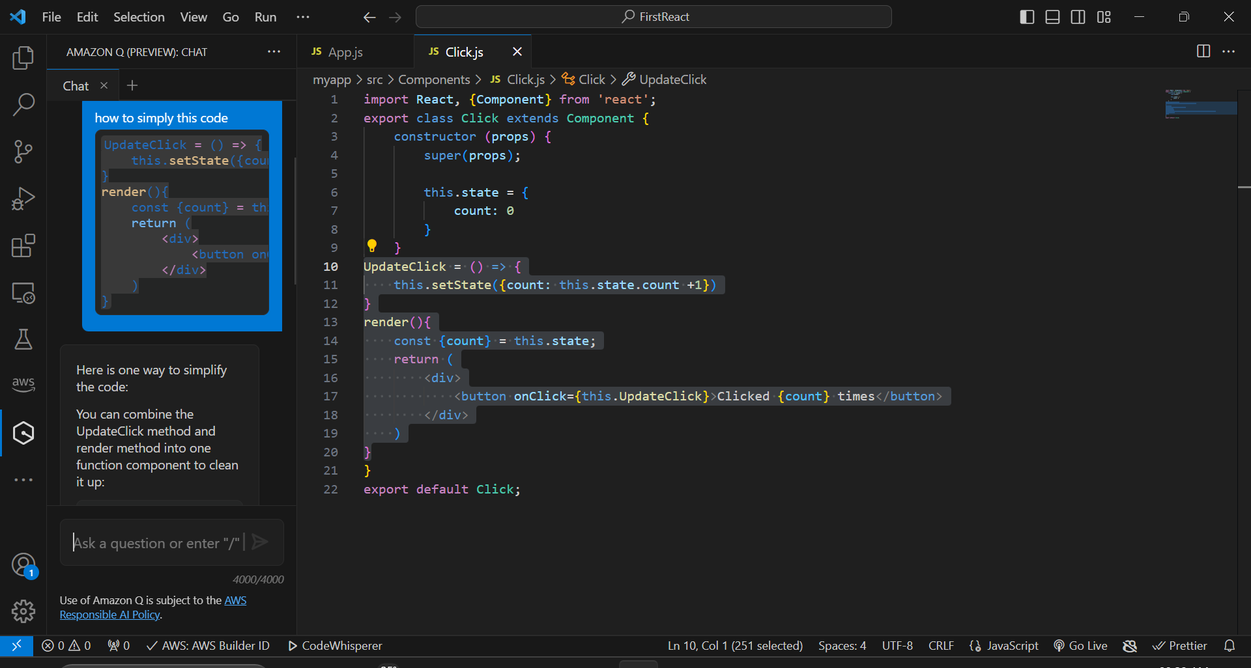Click the Amazon Q question input field

click(x=156, y=543)
